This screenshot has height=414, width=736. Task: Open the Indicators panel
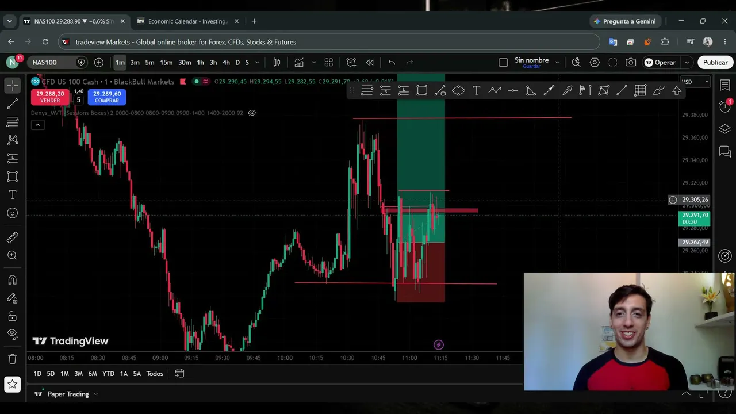[x=299, y=62]
